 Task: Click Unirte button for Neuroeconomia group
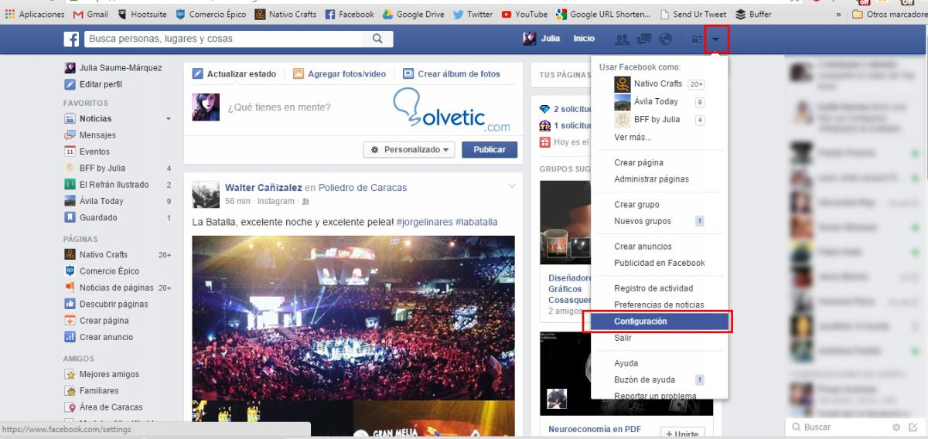pos(681,434)
